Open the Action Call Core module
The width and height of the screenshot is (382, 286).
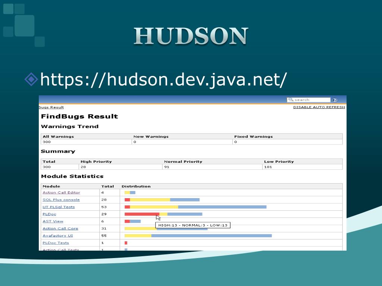coord(60,229)
